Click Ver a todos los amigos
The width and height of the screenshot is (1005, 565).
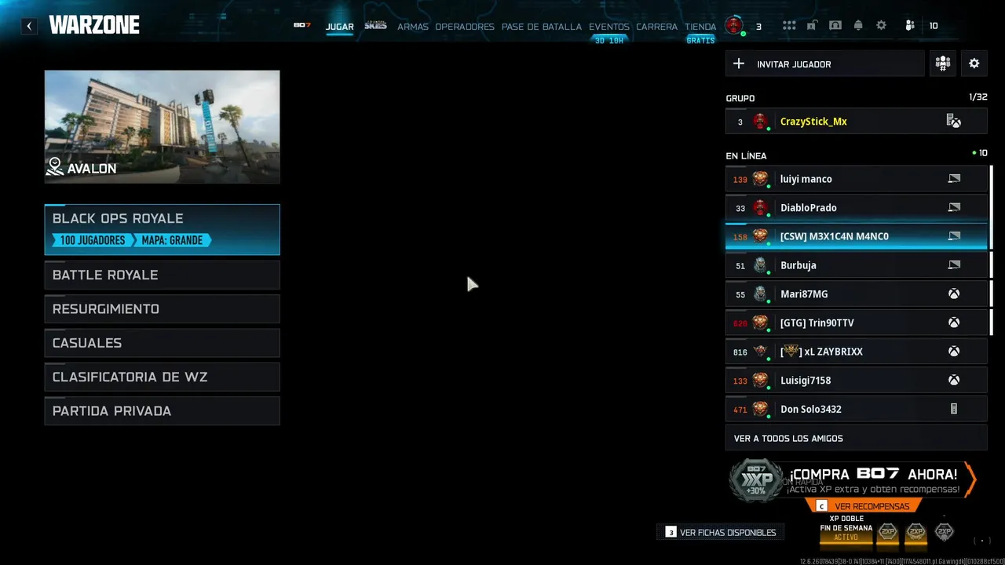[856, 439]
